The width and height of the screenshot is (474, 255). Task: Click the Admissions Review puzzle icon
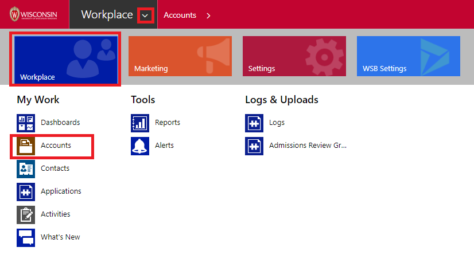pos(254,146)
